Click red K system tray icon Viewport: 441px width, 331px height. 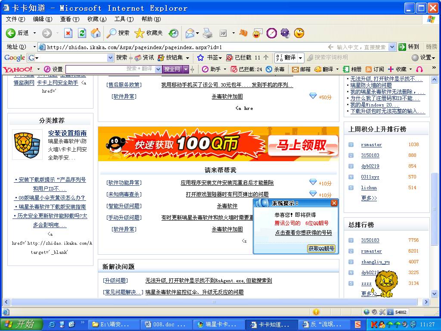(374, 325)
